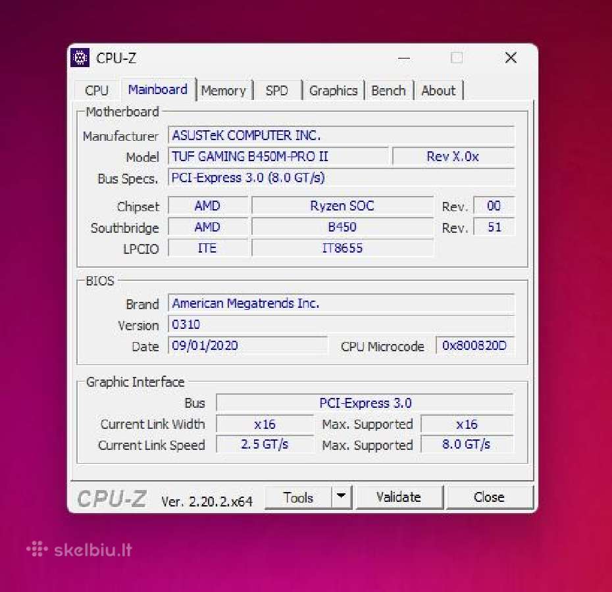Click chipset revision value 00
This screenshot has height=592, width=612.
494,206
